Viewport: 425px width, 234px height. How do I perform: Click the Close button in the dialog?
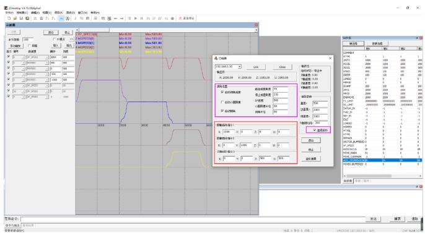click(283, 67)
